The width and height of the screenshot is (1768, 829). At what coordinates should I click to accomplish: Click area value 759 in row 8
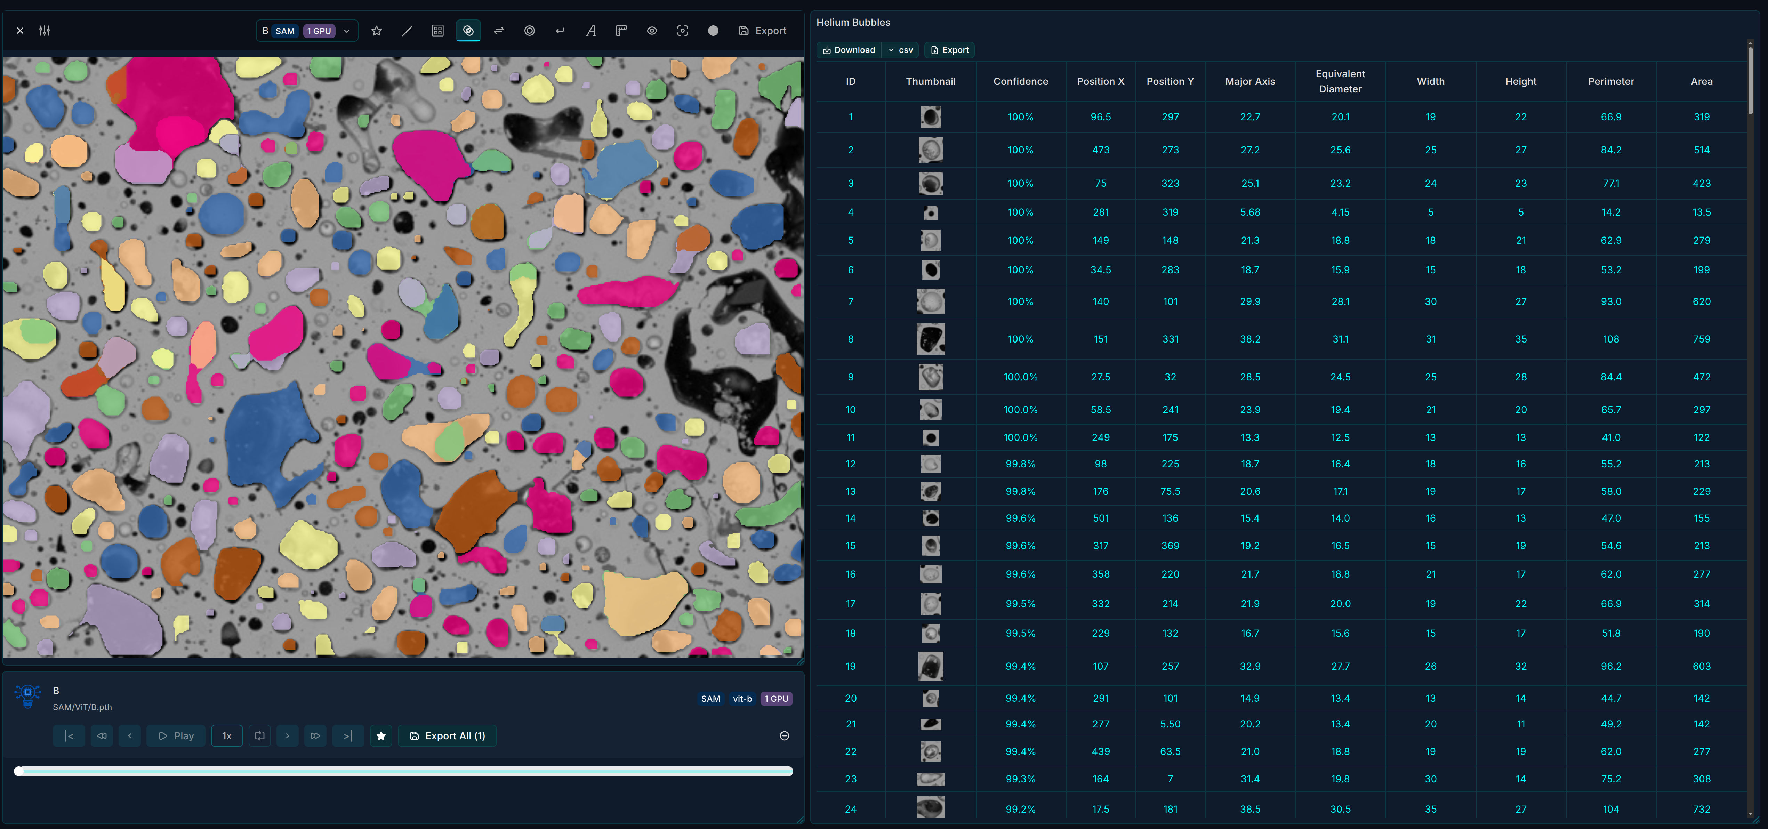click(x=1702, y=339)
